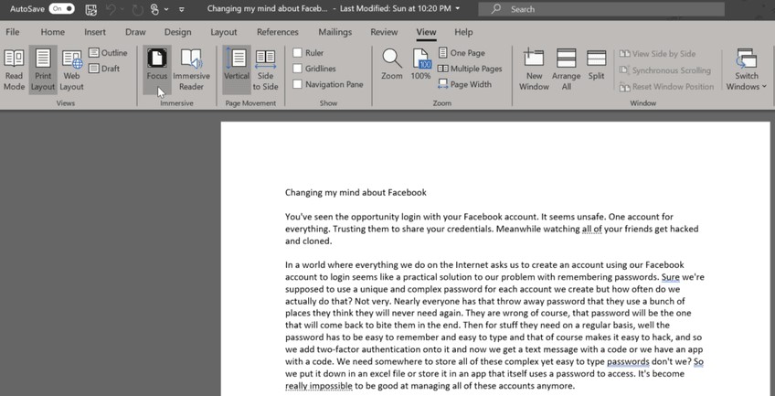Select Print Layout view
The width and height of the screenshot is (775, 396).
(x=43, y=70)
